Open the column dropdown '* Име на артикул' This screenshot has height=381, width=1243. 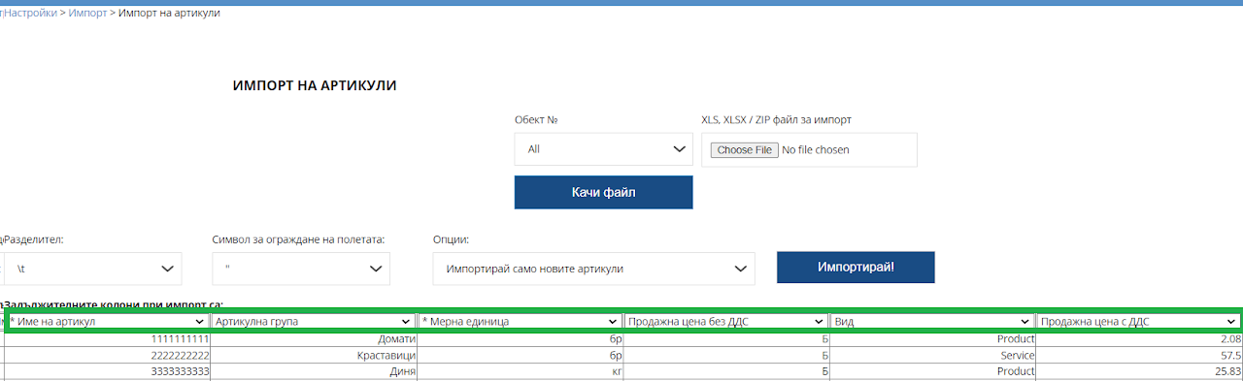(x=107, y=321)
